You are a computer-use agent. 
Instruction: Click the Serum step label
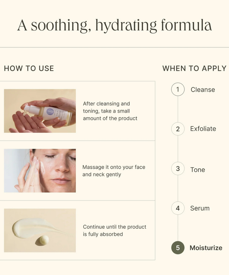click(x=200, y=208)
